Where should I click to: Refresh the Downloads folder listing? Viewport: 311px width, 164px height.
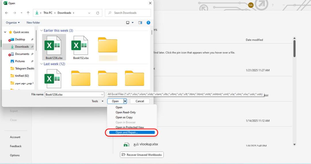(x=98, y=13)
